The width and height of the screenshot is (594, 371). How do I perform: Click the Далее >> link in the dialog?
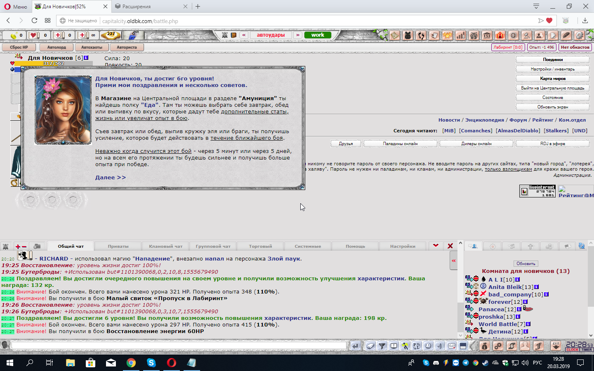(110, 177)
